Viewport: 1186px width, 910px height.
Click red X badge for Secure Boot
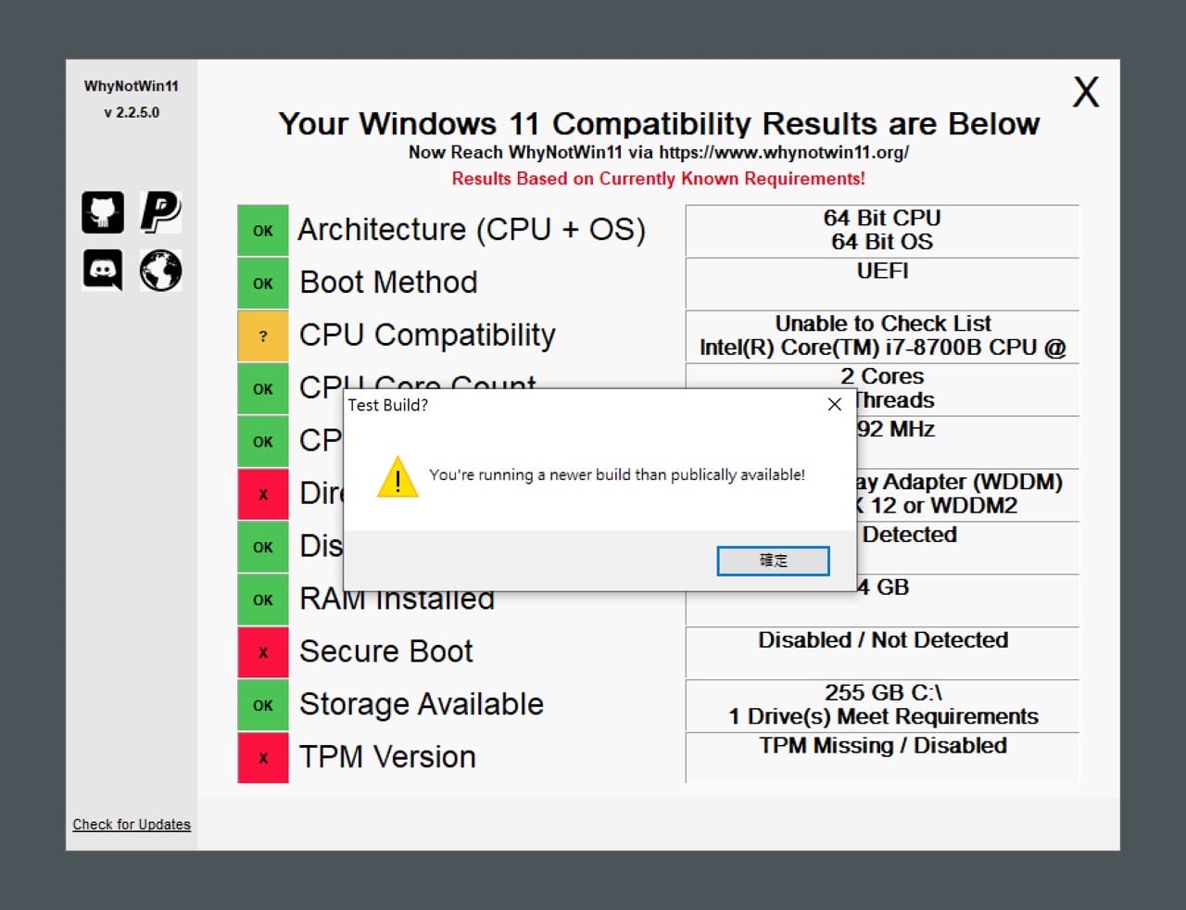coord(263,652)
